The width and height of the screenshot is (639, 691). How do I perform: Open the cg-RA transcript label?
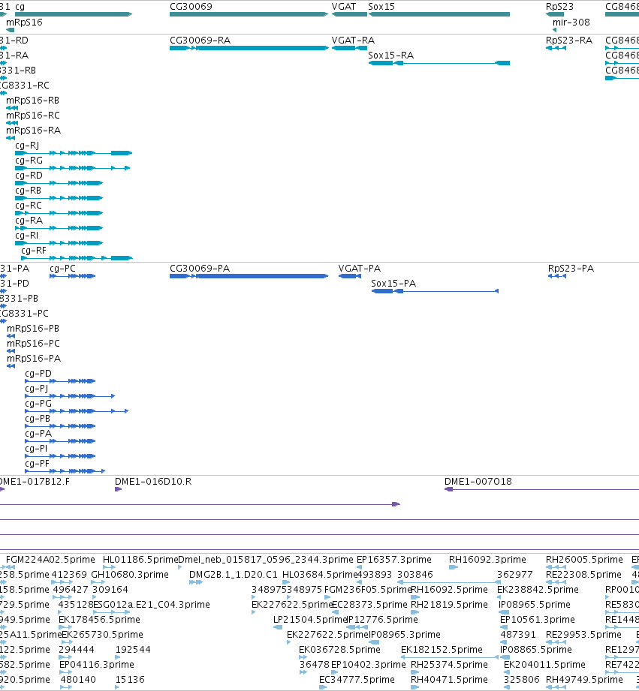coord(29,221)
